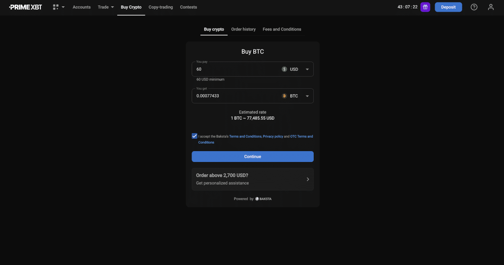Expand the arrow beside the apps grid
Viewport: 504px width, 265px height.
tap(63, 7)
